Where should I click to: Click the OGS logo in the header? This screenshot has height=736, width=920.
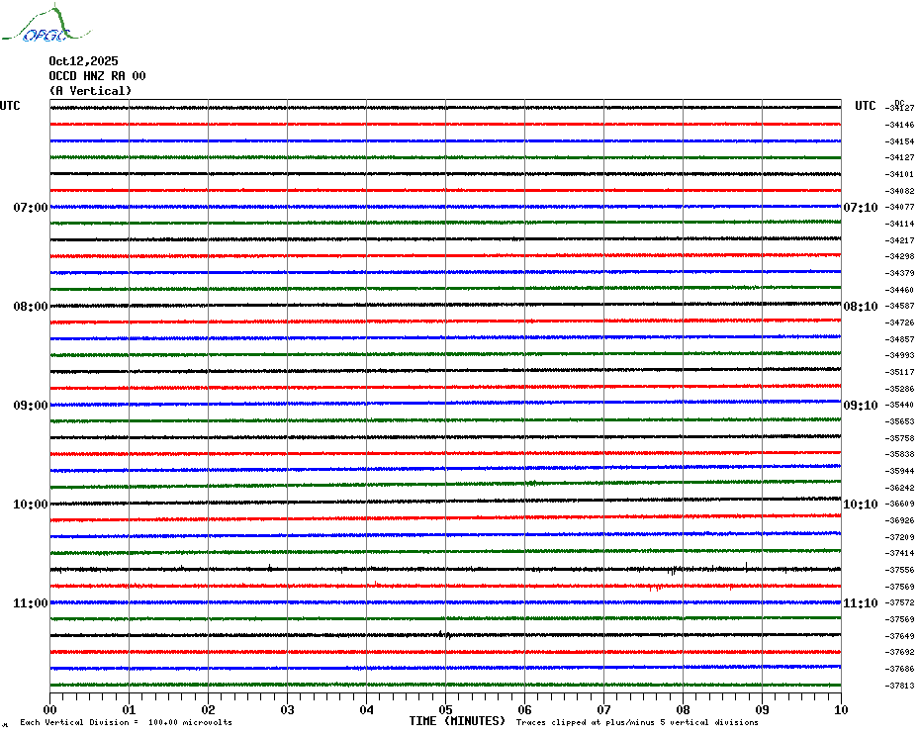[x=36, y=26]
